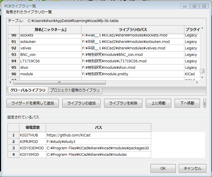Click the horizontal scroll right arrow
The width and height of the screenshot is (212, 177).
(197, 82)
